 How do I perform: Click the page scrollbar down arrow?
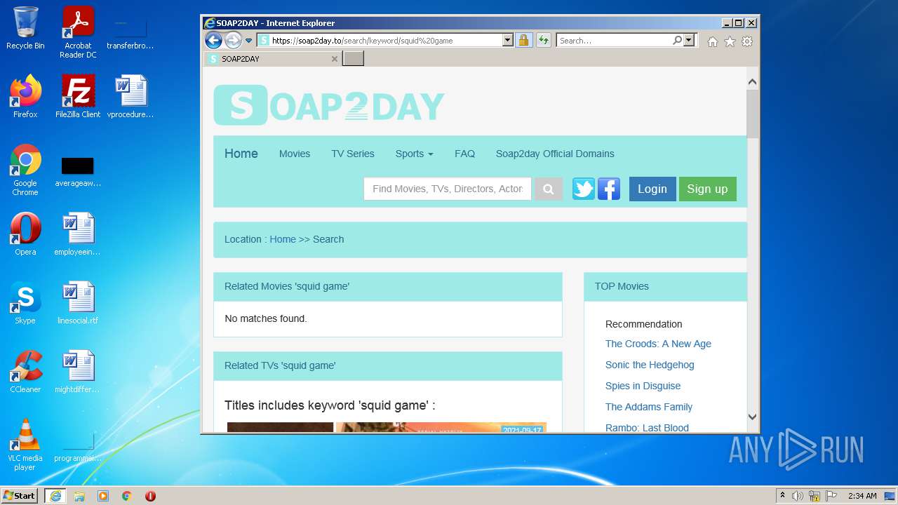point(752,417)
